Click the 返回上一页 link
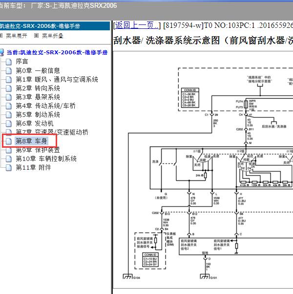293x294 pixels. (x=136, y=25)
